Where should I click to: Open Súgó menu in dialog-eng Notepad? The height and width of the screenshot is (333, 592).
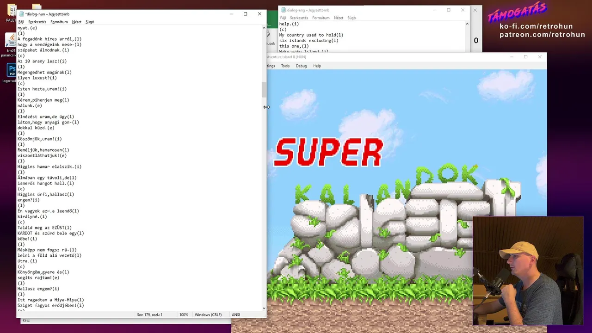351,18
